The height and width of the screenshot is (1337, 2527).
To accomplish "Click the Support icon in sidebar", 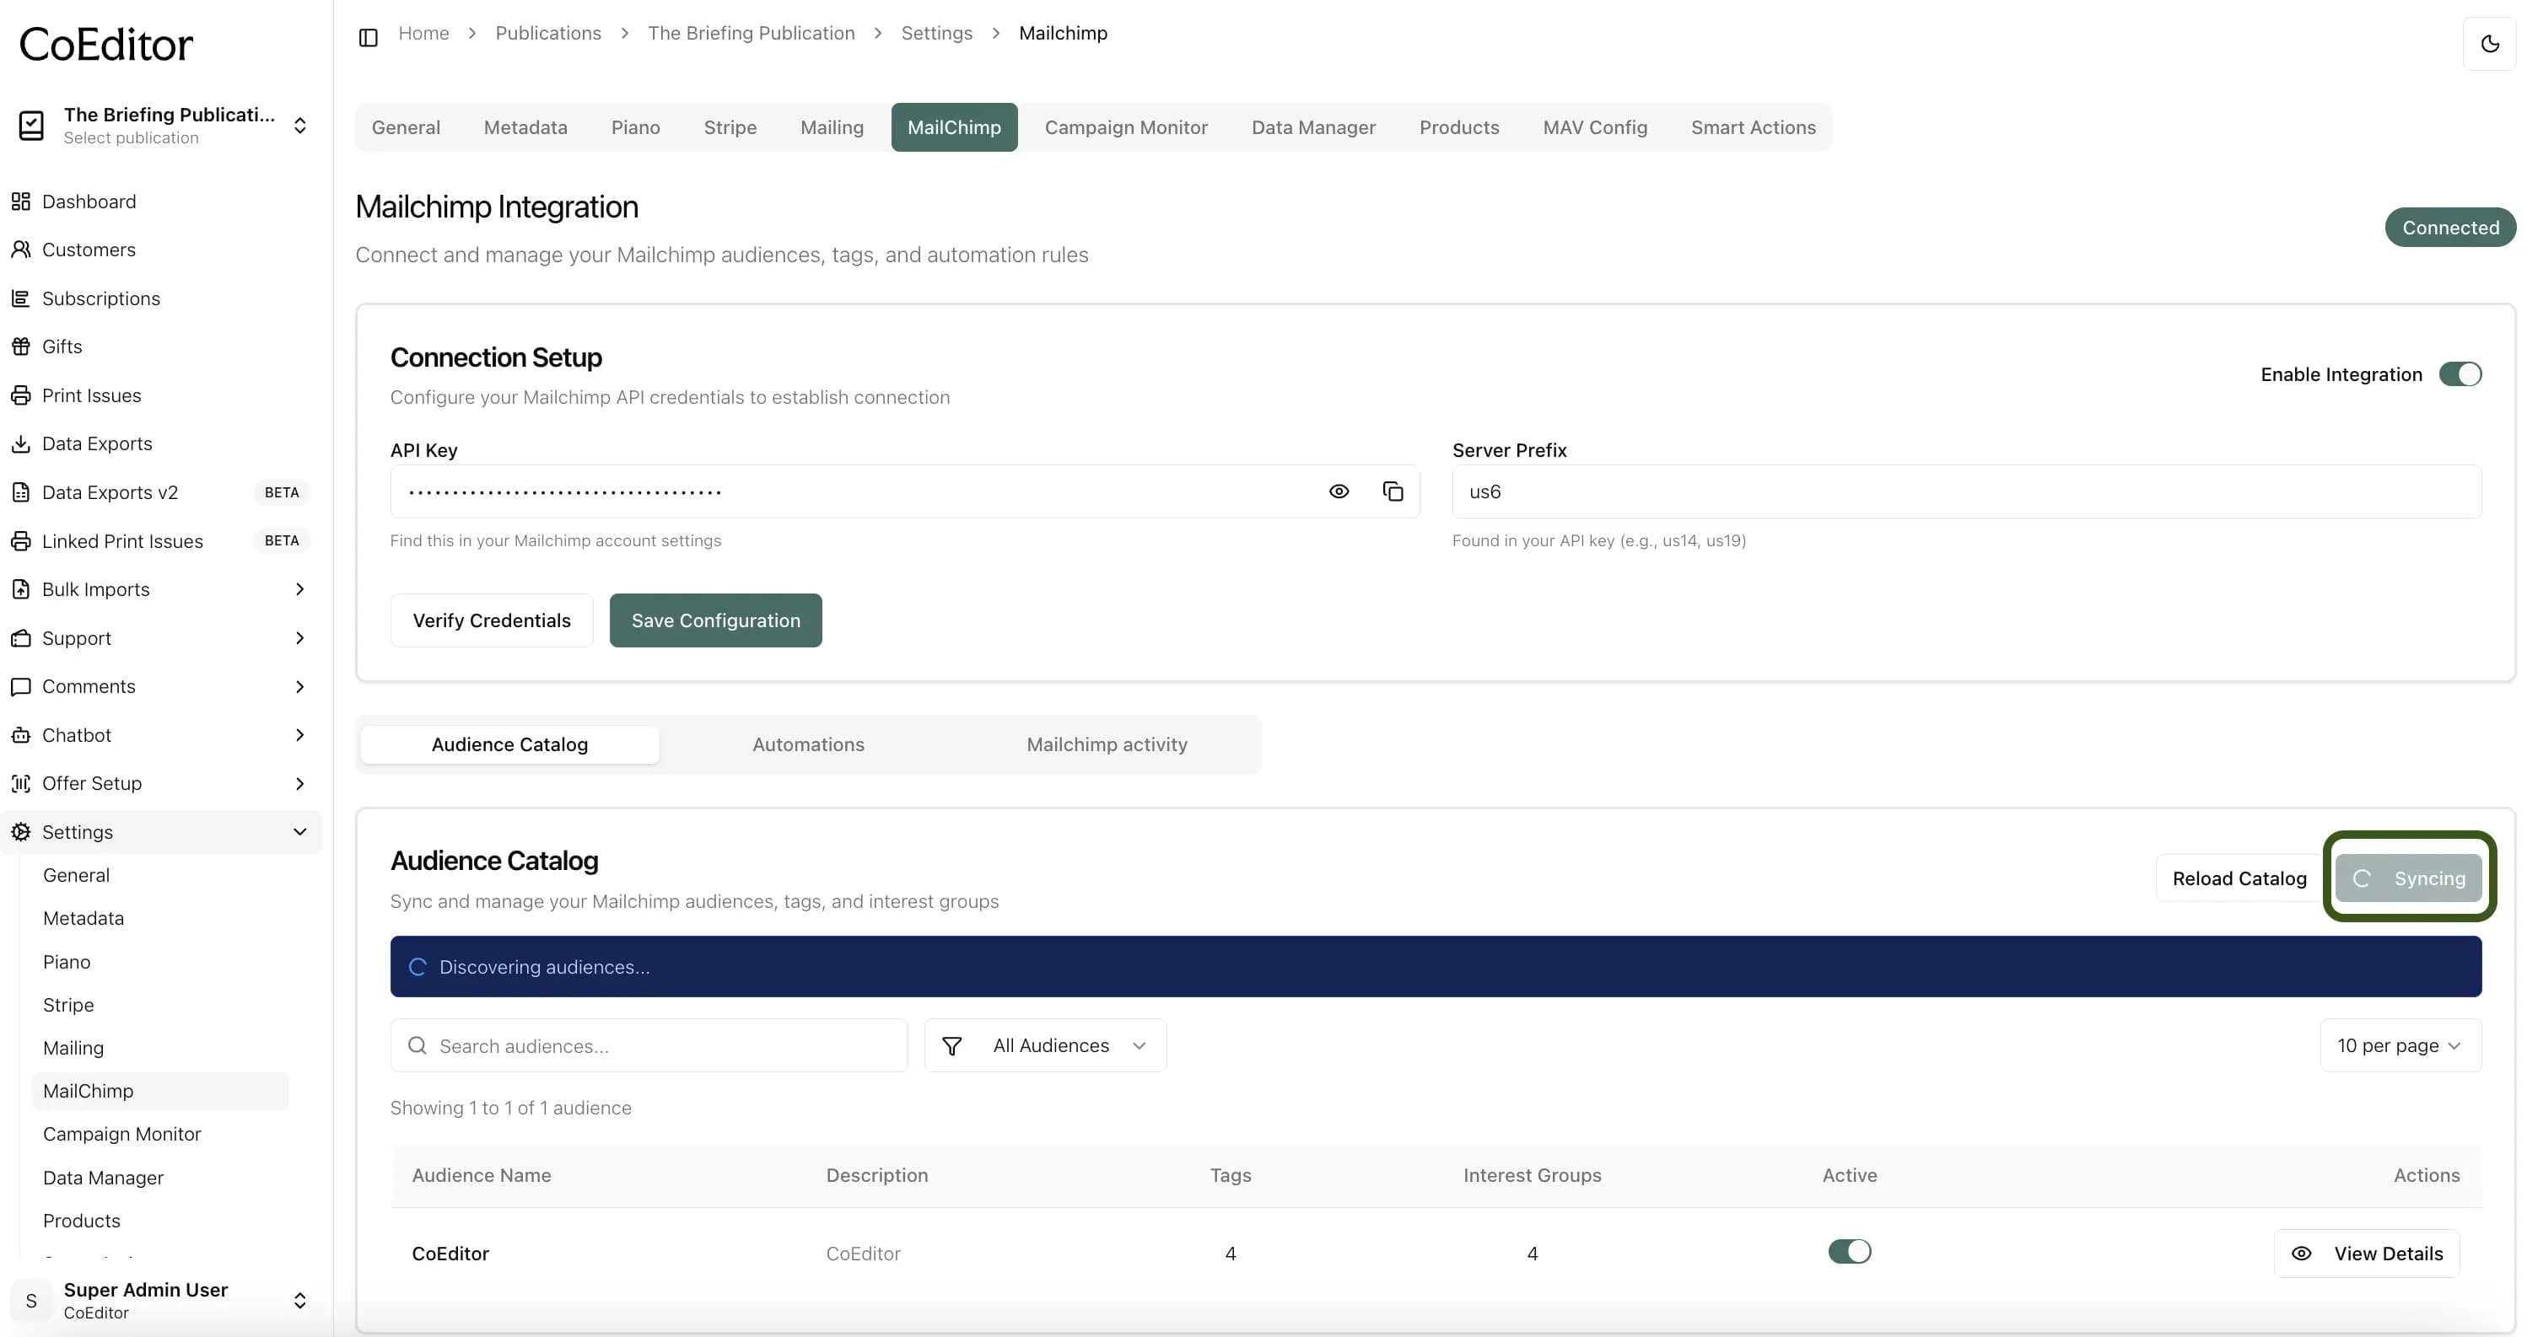I will click(x=20, y=638).
